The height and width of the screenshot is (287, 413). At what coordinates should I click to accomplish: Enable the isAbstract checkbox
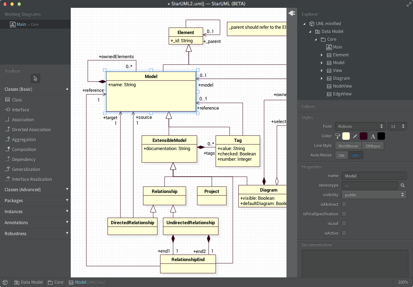click(344, 204)
